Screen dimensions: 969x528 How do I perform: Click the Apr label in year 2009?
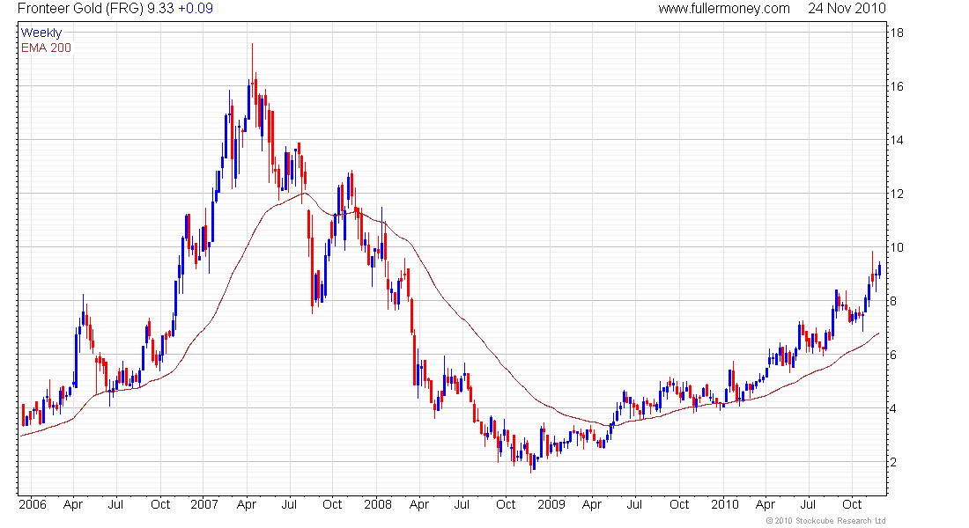591,505
